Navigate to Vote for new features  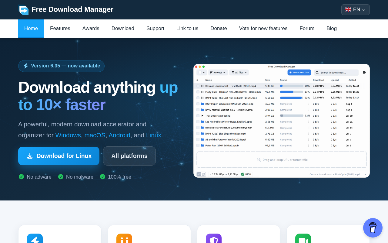tap(263, 29)
